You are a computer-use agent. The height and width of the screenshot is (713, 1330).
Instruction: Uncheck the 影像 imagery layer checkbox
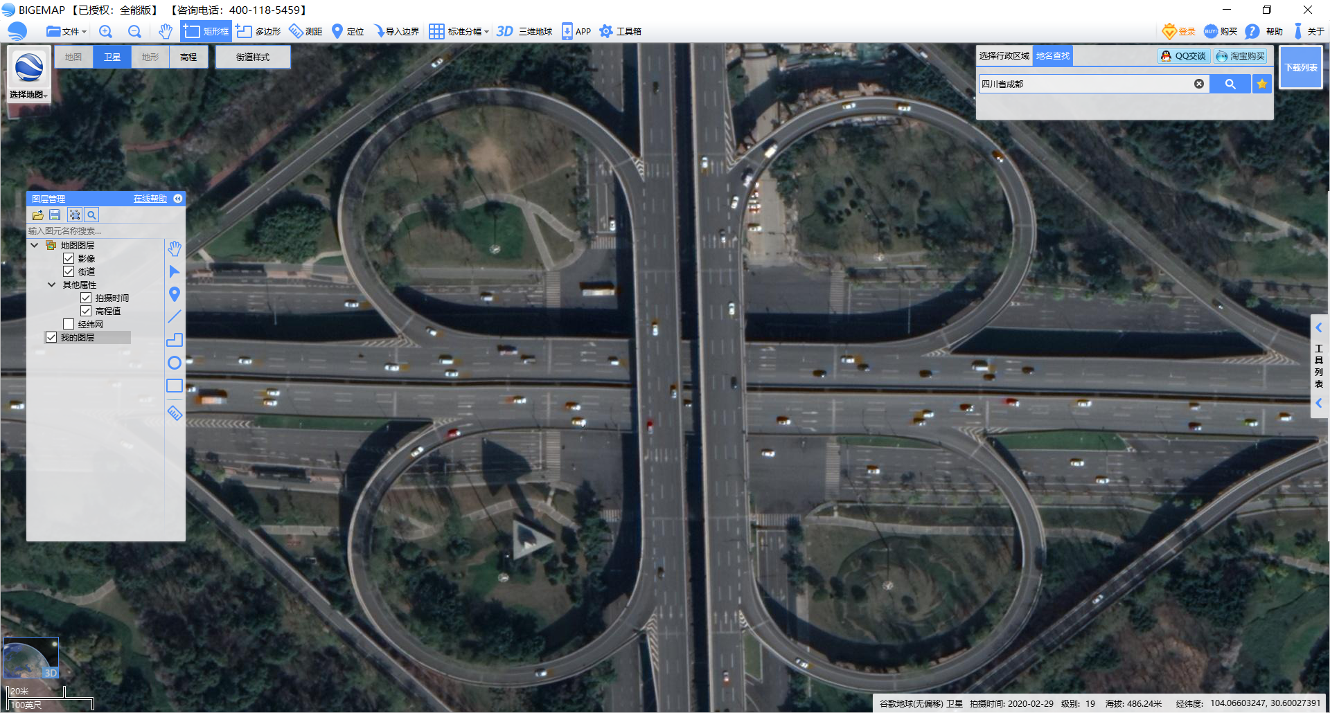(x=69, y=258)
